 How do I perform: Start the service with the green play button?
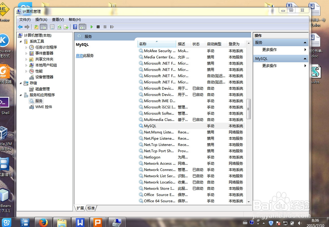point(91,27)
